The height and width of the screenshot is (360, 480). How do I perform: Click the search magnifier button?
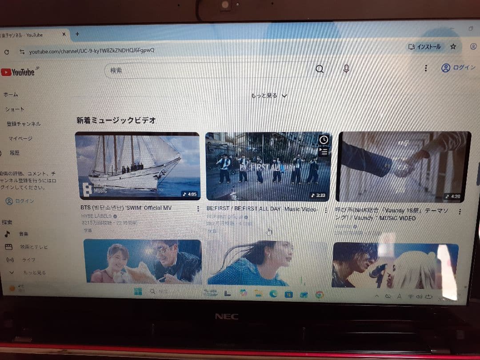click(319, 69)
